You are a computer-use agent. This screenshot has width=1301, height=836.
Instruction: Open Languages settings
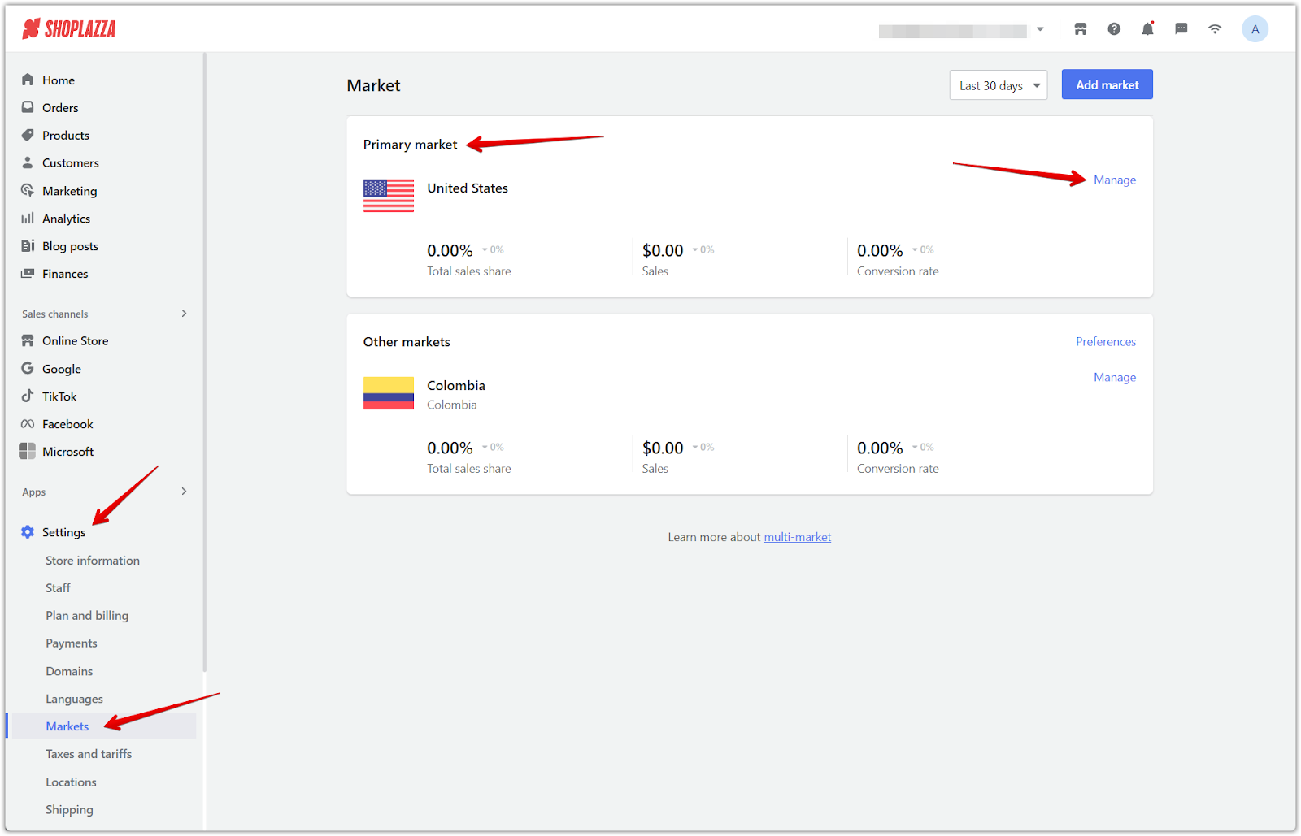[74, 699]
